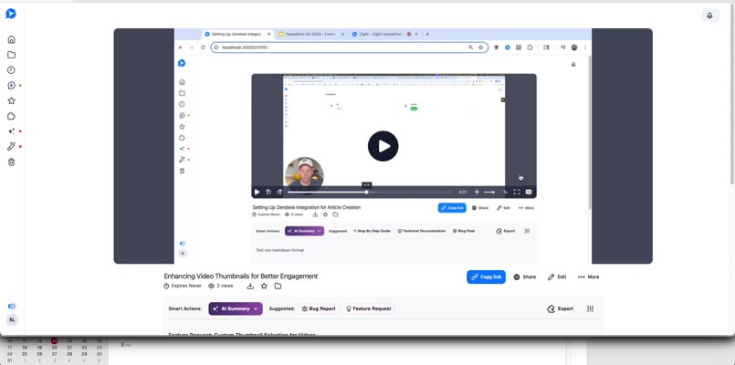Open the AI sparkles icon in left sidebar
The image size is (735, 365).
11,131
